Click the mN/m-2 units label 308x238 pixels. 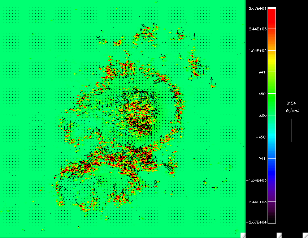point(291,111)
